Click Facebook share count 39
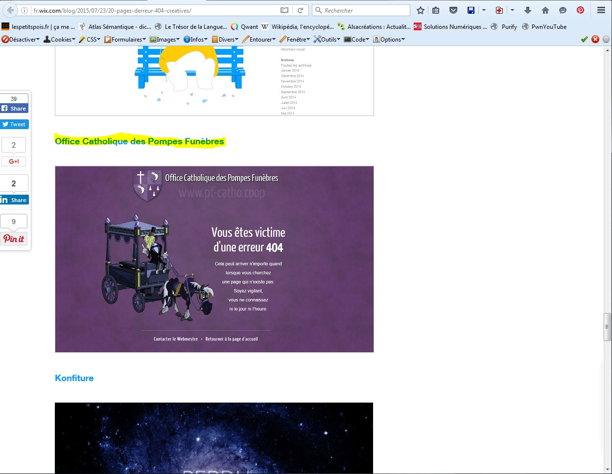 pos(14,99)
